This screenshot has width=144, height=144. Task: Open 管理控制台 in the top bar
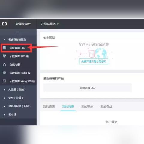coord(23,24)
